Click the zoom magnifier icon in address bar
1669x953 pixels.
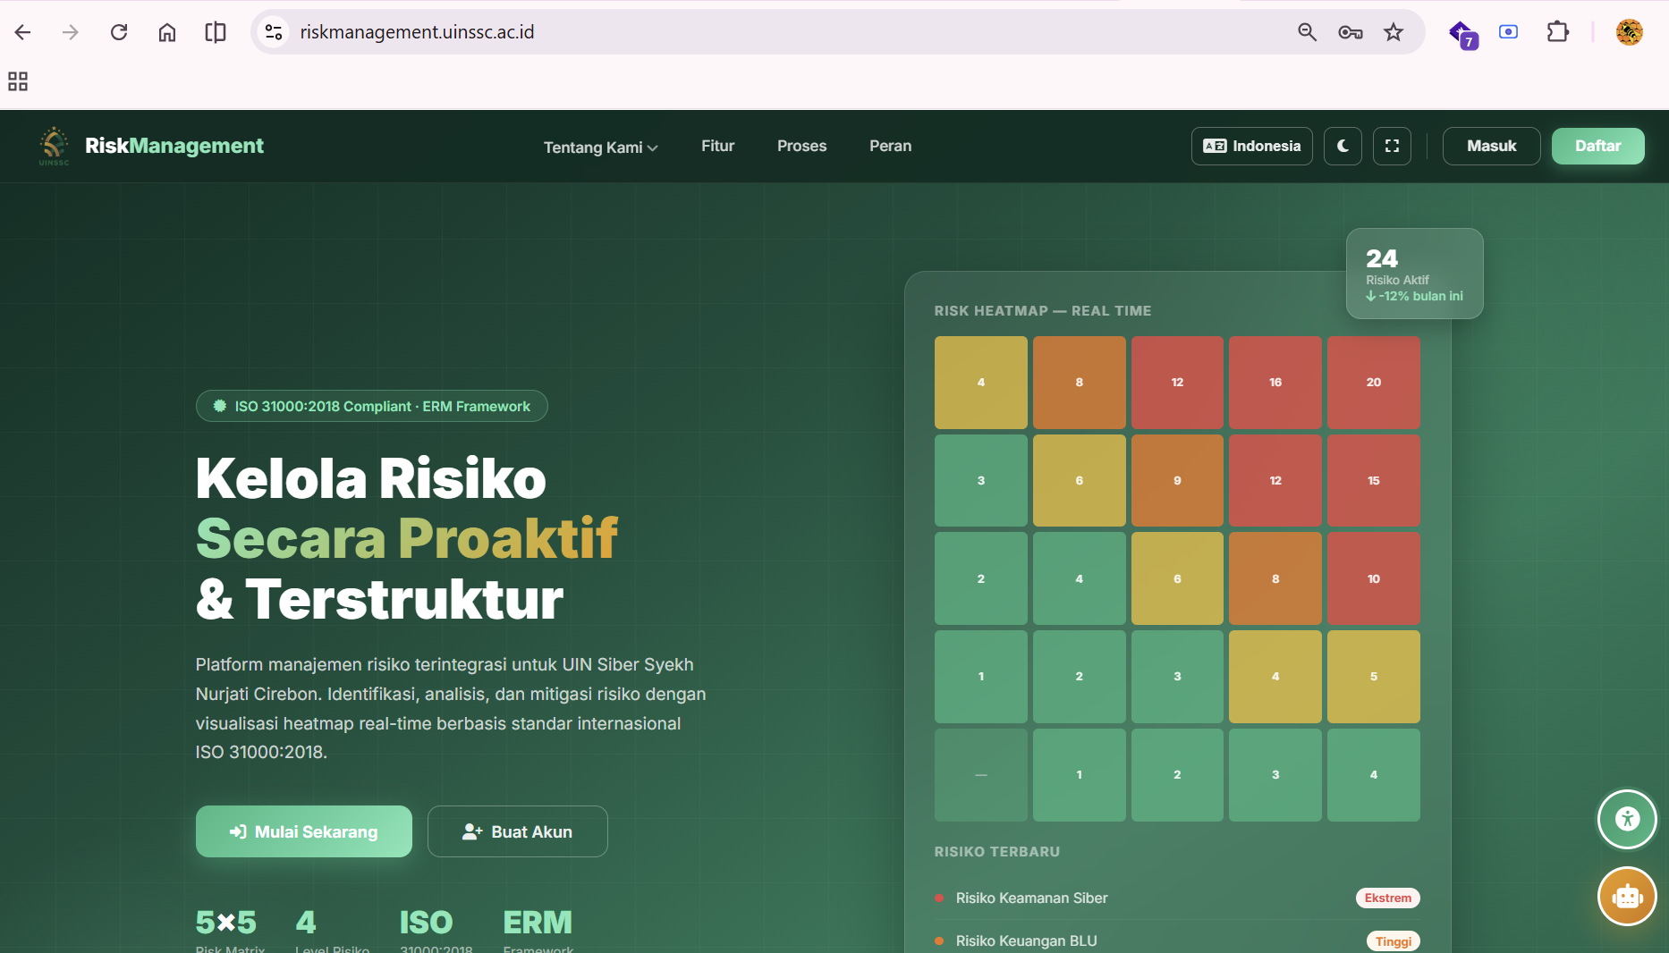tap(1307, 32)
